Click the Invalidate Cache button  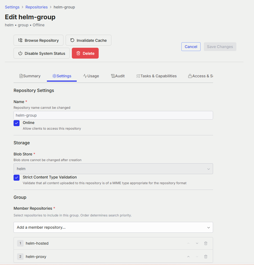point(88,40)
